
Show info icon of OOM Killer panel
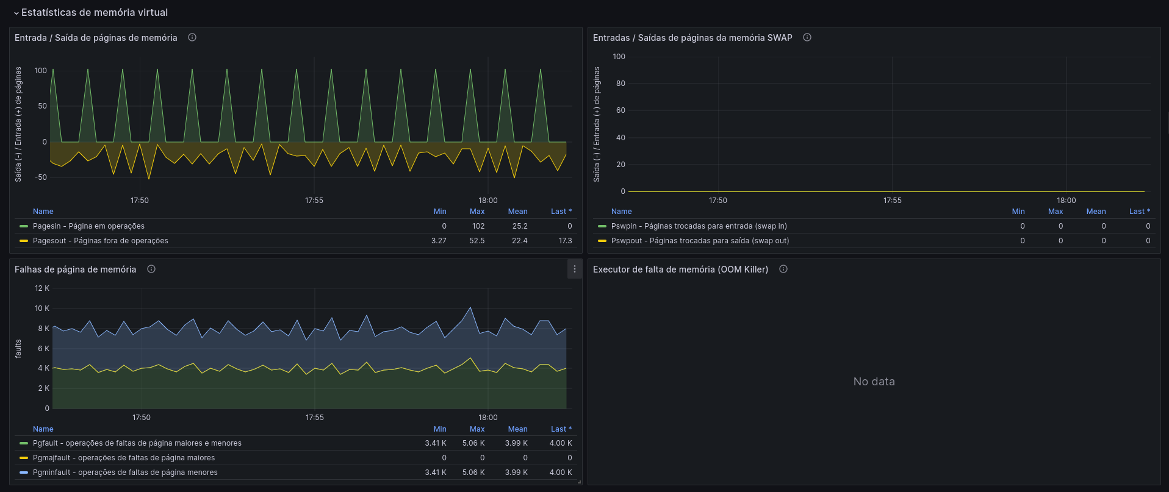point(783,269)
